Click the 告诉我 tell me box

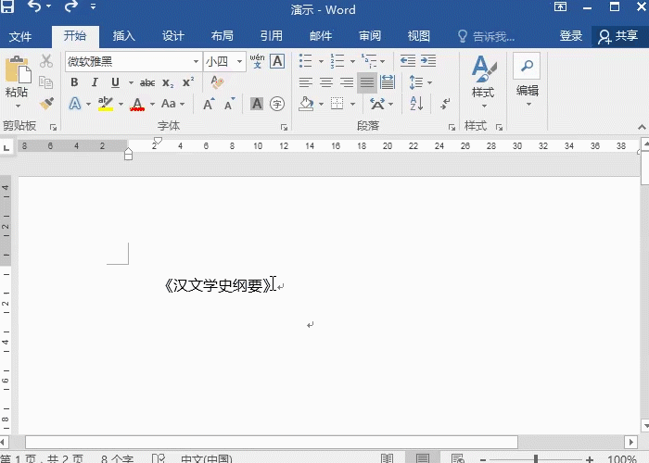(486, 37)
